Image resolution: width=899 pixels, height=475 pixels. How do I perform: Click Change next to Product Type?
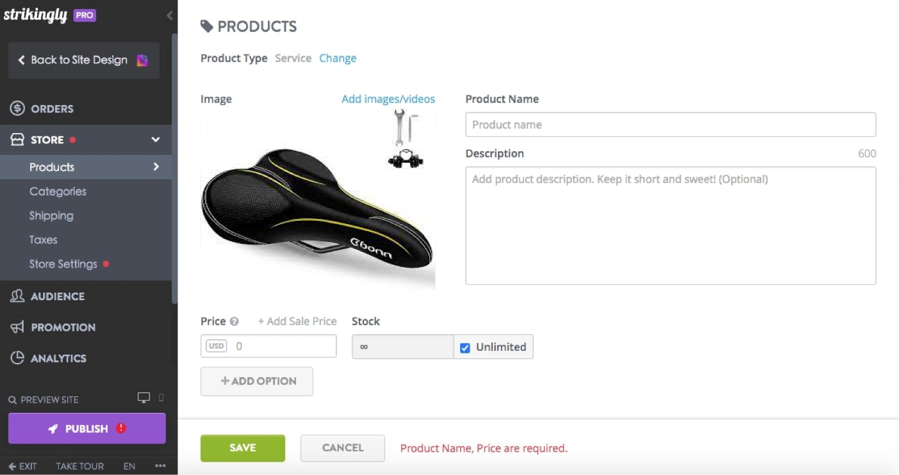coord(338,58)
